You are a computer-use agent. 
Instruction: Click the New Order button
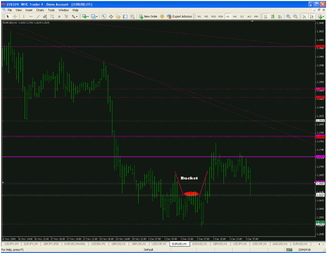[x=148, y=16]
